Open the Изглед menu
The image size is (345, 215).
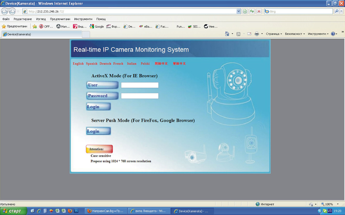click(x=41, y=19)
